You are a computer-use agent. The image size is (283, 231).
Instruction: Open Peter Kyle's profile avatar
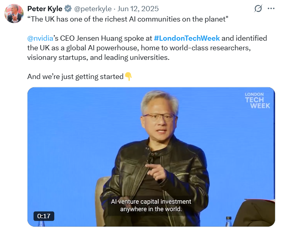click(x=14, y=14)
